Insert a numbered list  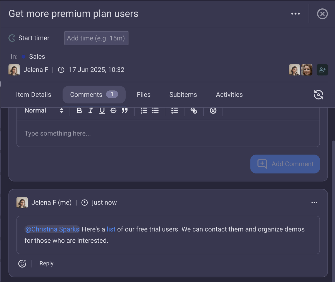click(144, 110)
